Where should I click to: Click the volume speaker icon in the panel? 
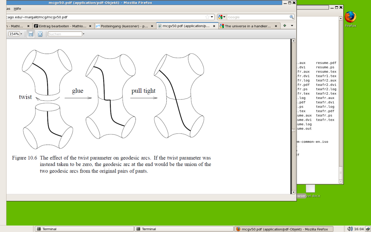[350, 229]
